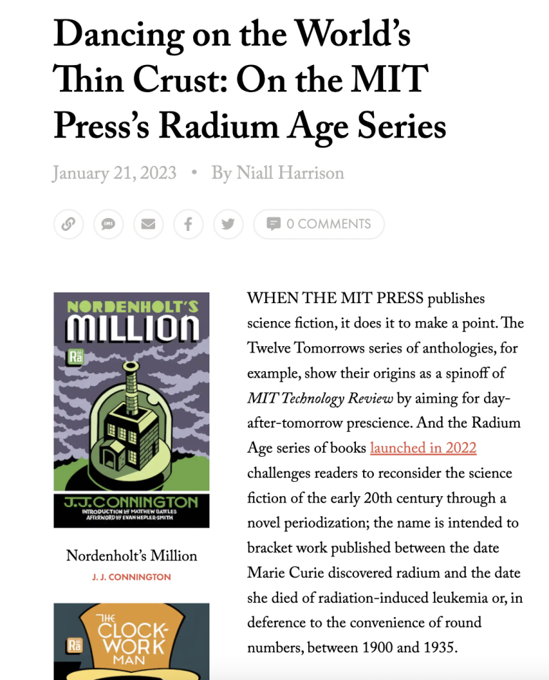The width and height of the screenshot is (549, 680).
Task: Click the opening words "WHEN THE MIT PRESS"
Action: tap(335, 299)
